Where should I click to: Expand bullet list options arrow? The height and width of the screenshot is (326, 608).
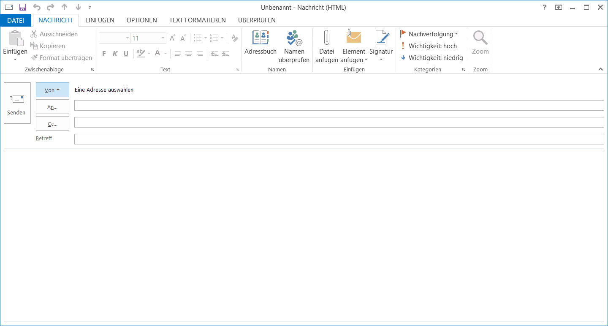(206, 38)
